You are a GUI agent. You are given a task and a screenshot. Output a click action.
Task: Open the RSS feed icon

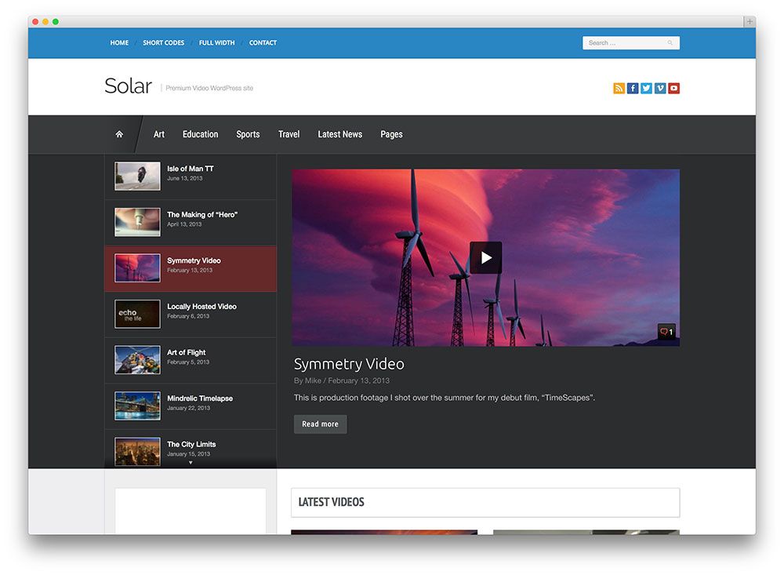point(619,88)
